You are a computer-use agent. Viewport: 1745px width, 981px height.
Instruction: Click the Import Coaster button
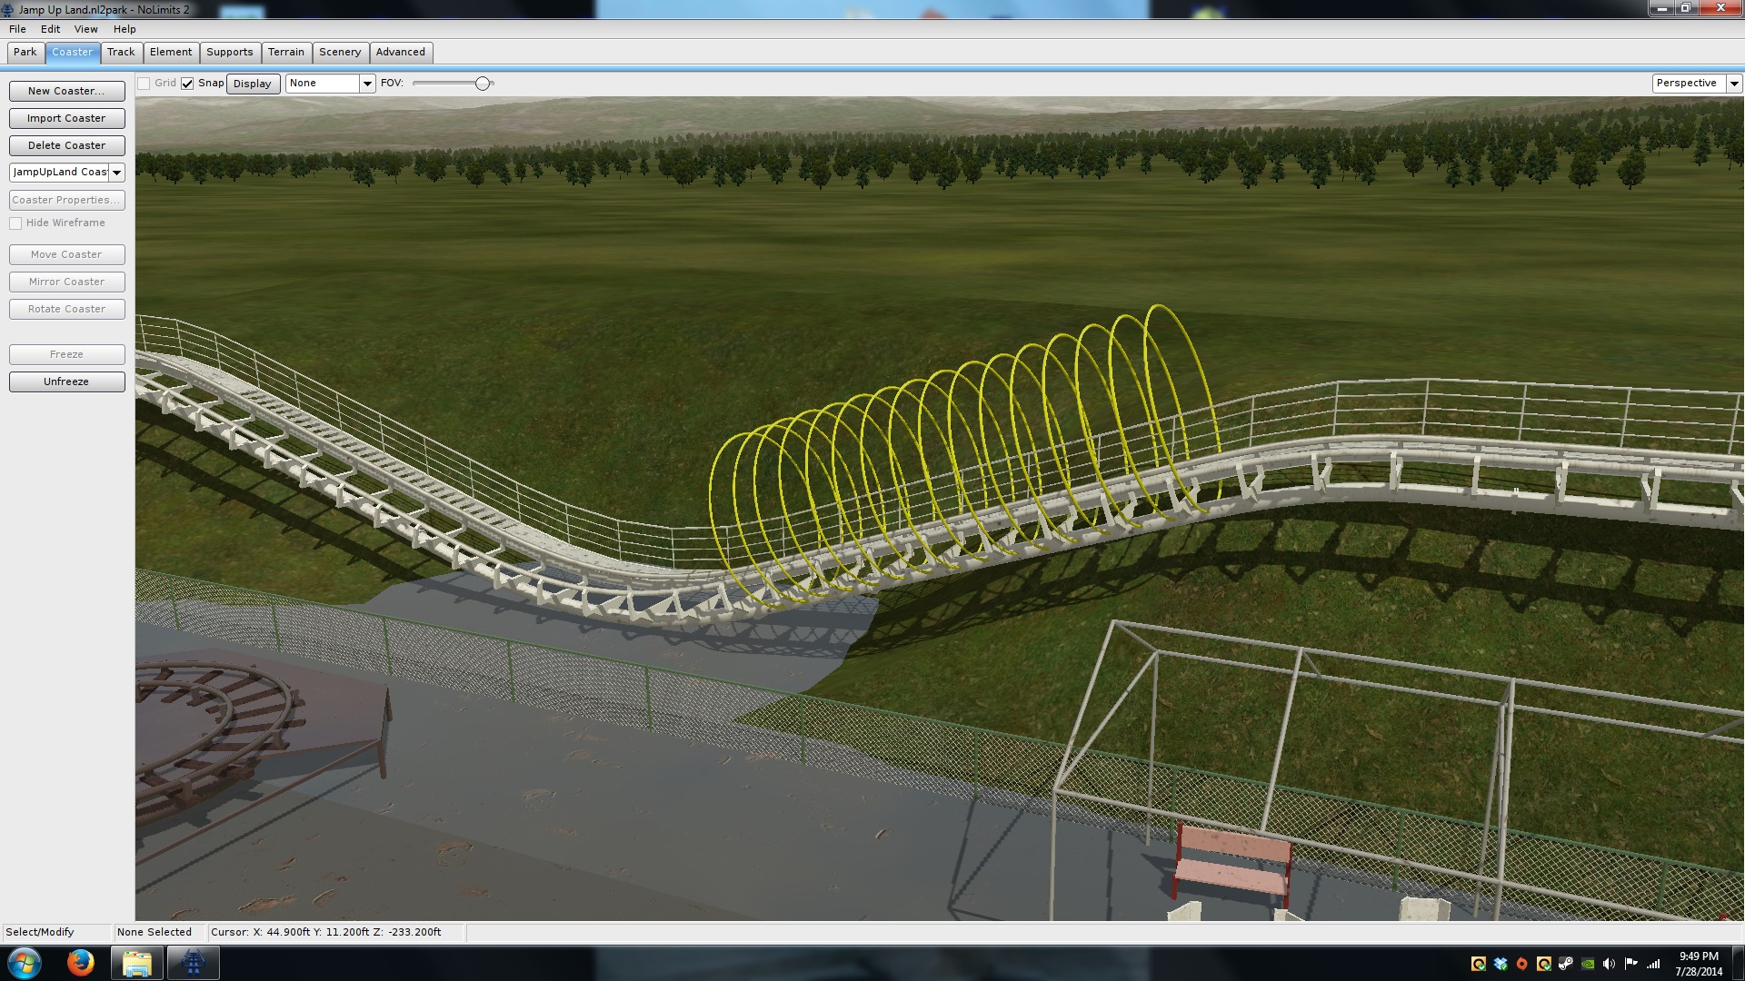[x=66, y=118]
